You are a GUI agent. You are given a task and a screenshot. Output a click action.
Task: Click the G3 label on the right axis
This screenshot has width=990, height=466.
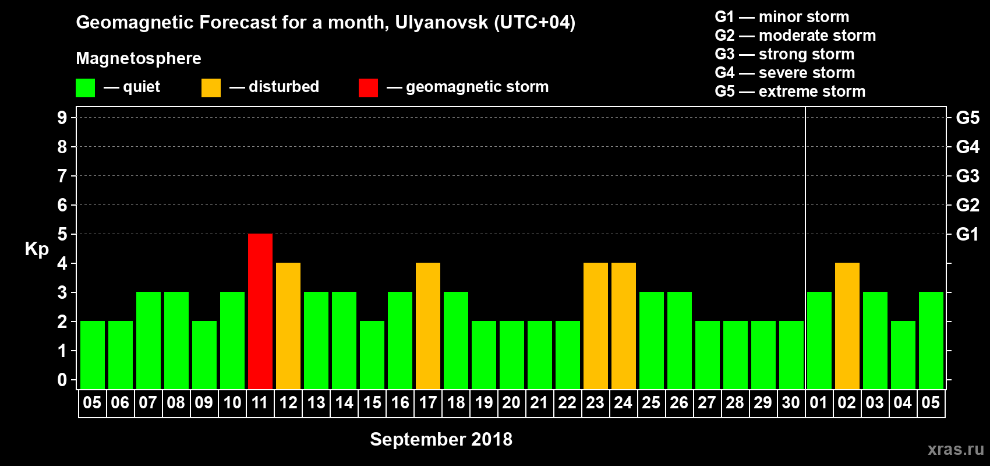[x=968, y=176]
